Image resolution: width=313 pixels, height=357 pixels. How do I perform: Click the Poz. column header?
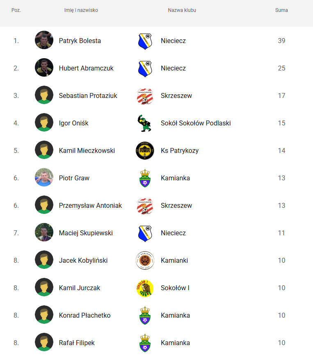(x=16, y=10)
